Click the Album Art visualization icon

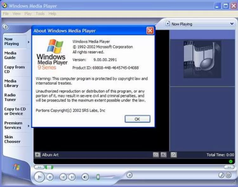tap(38, 155)
